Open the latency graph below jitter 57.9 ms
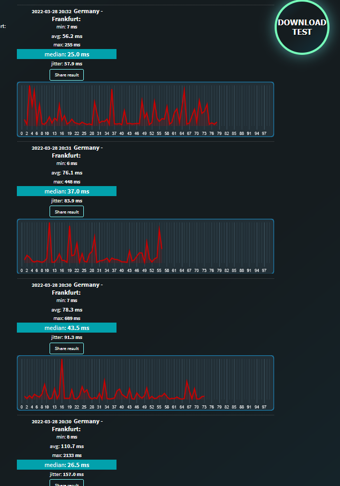Viewport: 340px width, 486px height. [x=145, y=110]
